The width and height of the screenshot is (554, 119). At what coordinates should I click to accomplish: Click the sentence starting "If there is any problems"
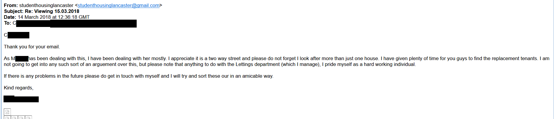(x=138, y=76)
